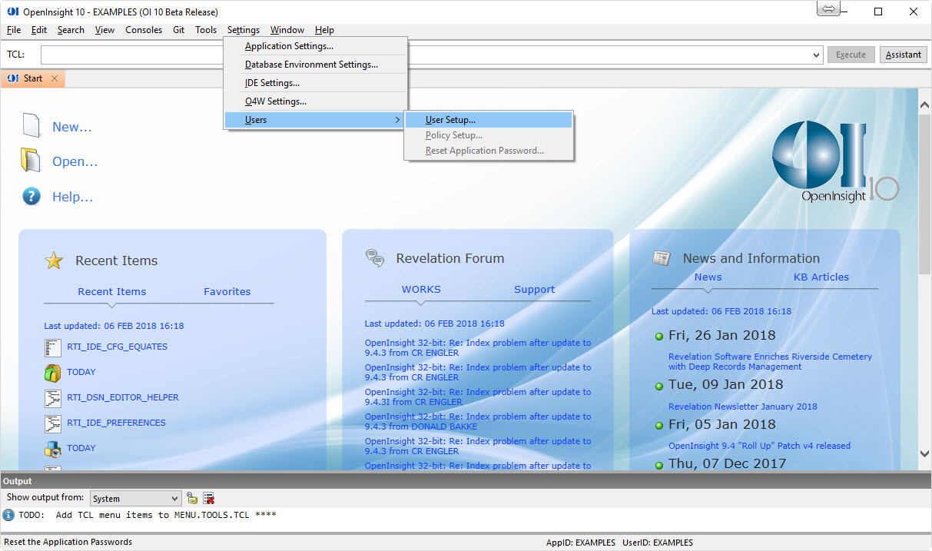Click the Open... link
Image resolution: width=932 pixels, height=551 pixels.
tap(75, 162)
